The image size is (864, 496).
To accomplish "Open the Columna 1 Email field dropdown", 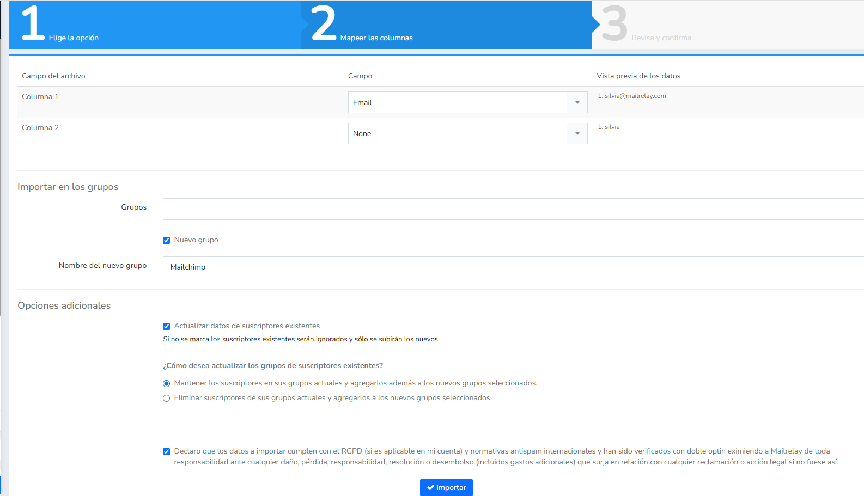I will pyautogui.click(x=467, y=102).
